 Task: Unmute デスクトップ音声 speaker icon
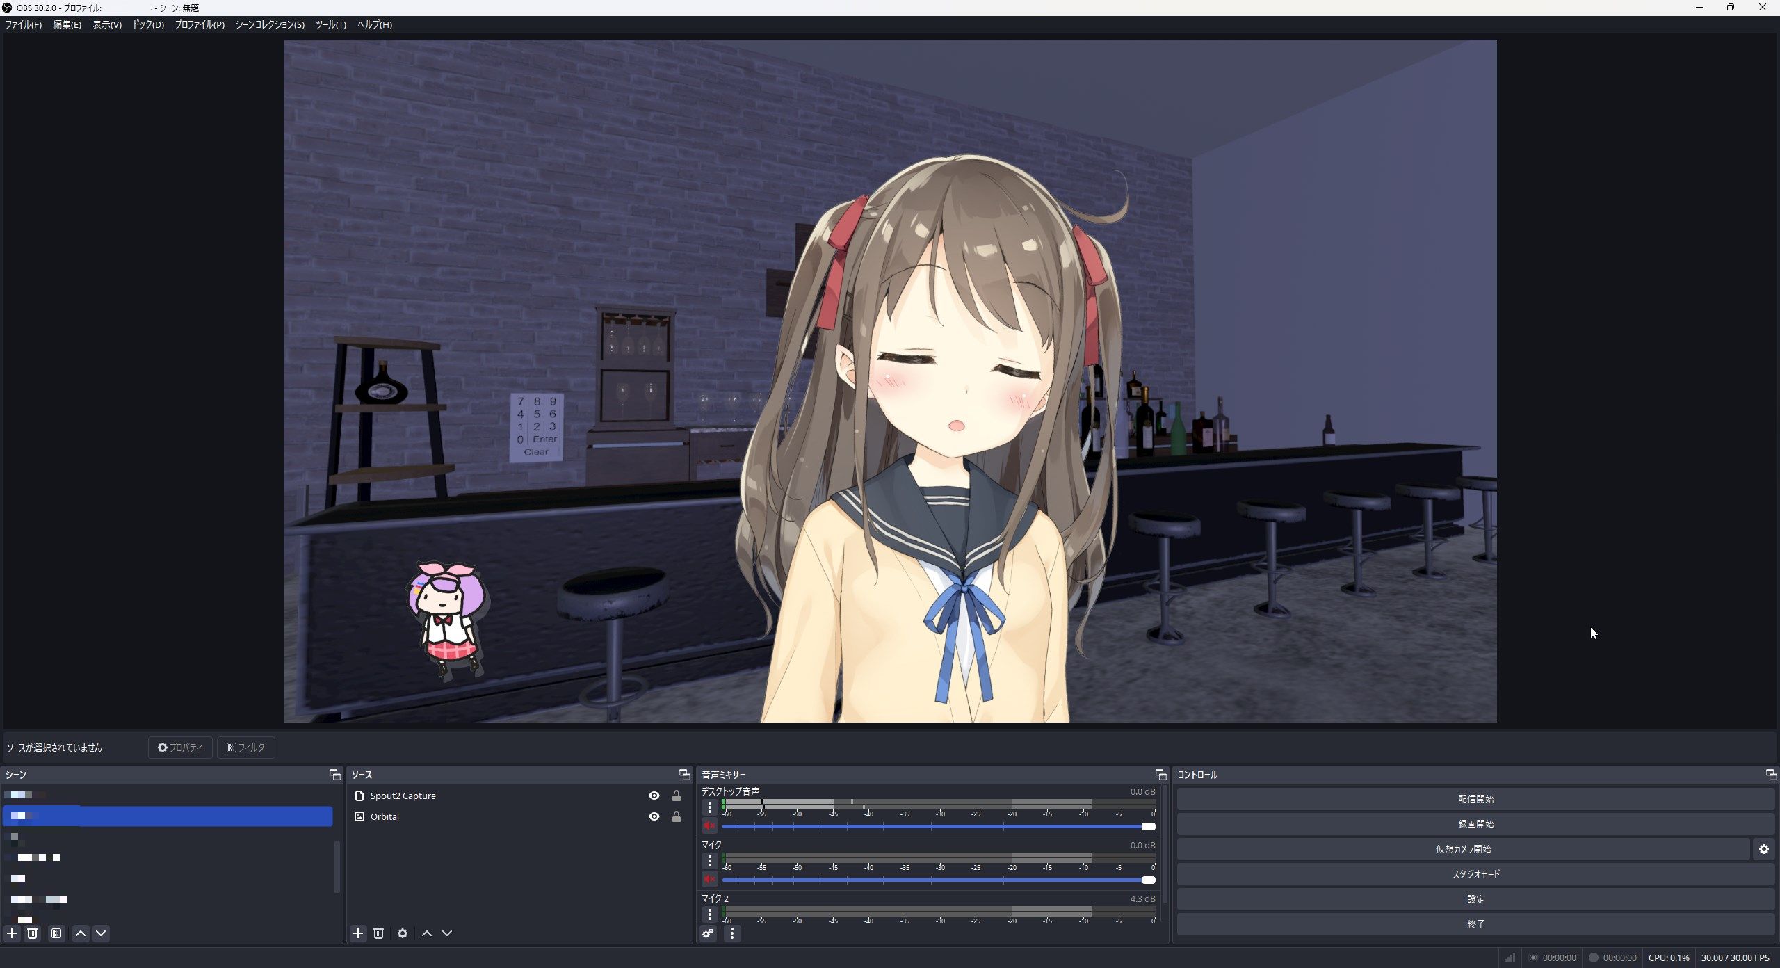point(709,825)
